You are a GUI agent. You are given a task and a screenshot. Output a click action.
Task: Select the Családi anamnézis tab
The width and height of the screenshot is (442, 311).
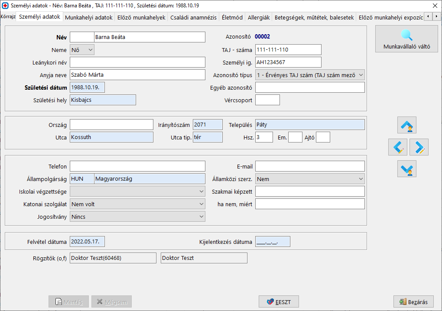[x=193, y=18]
